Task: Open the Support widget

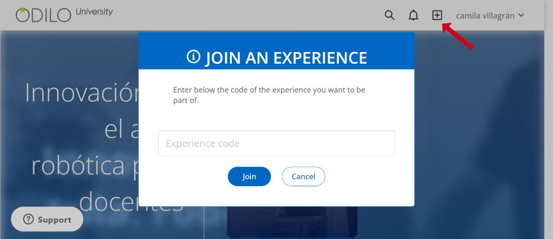Action: pos(47,219)
